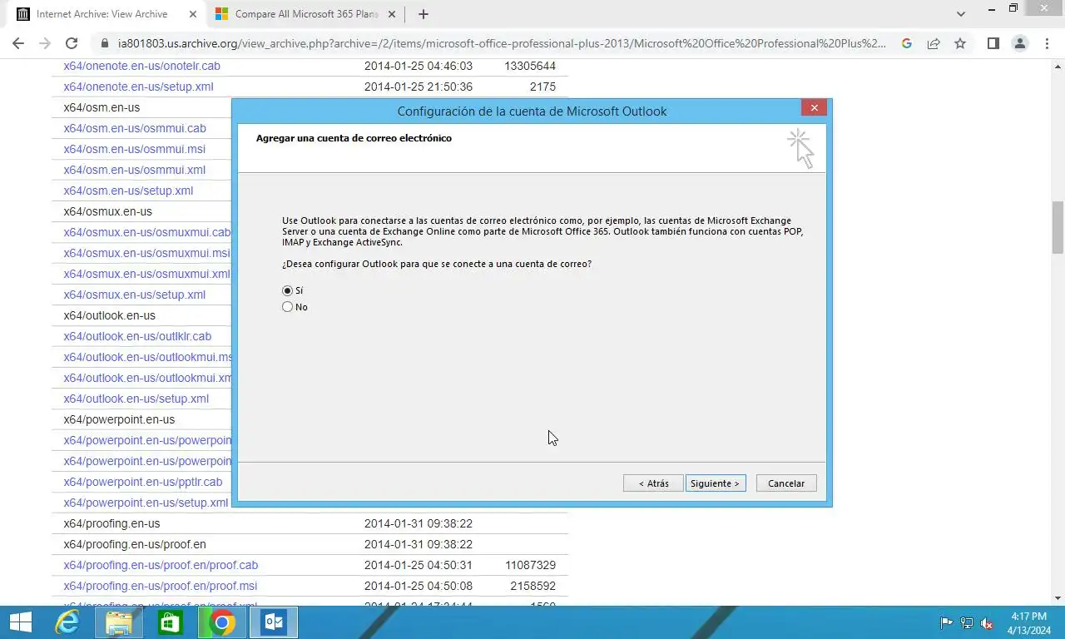Screen dimensions: 1065x639
Task: Open x64/onenote.en-us/onotelr.cab link
Action: point(141,66)
